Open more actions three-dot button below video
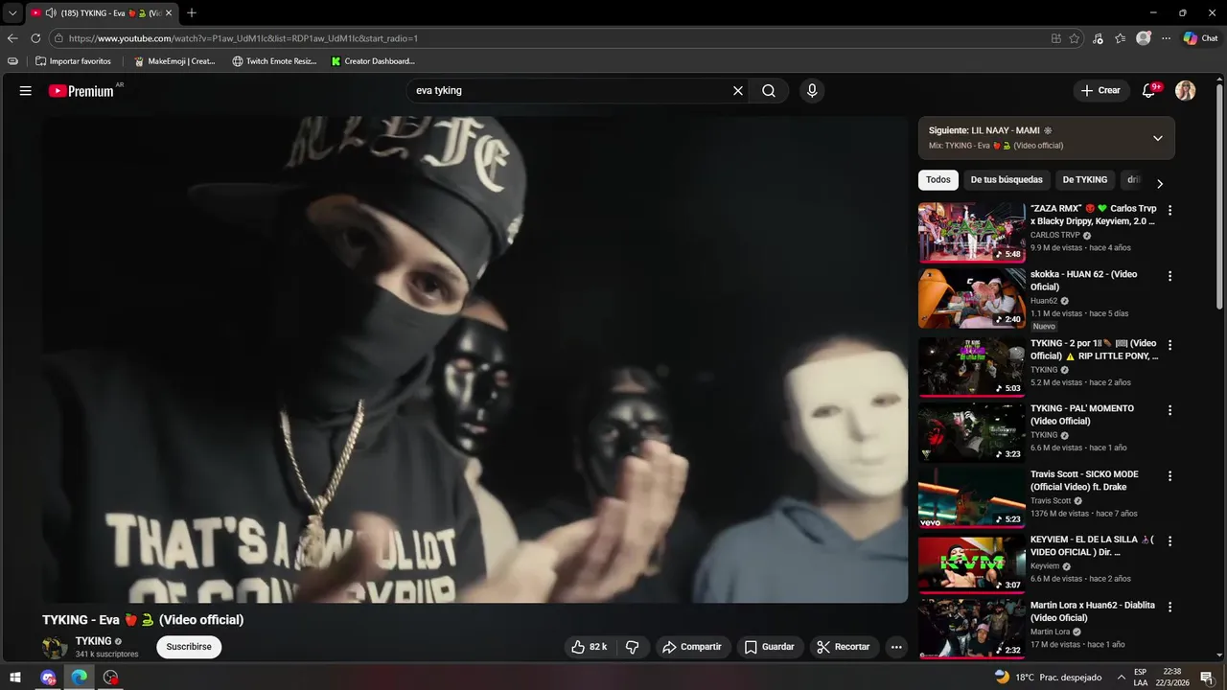 tap(896, 647)
